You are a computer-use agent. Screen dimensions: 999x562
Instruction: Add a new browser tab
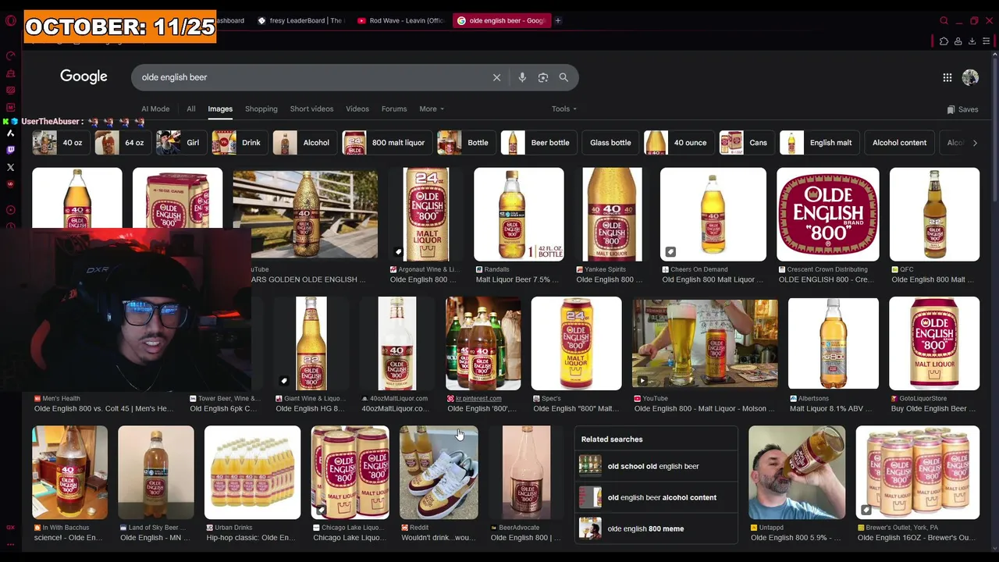558,20
